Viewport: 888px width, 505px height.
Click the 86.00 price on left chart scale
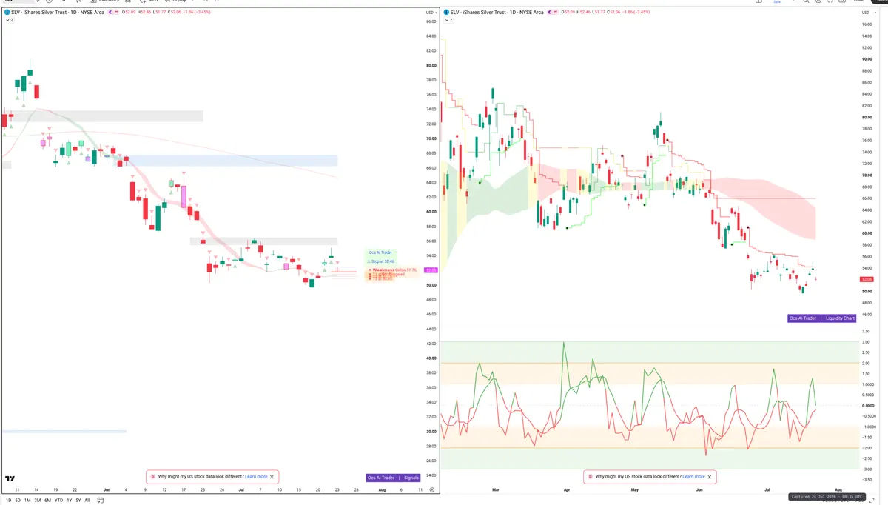point(431,21)
